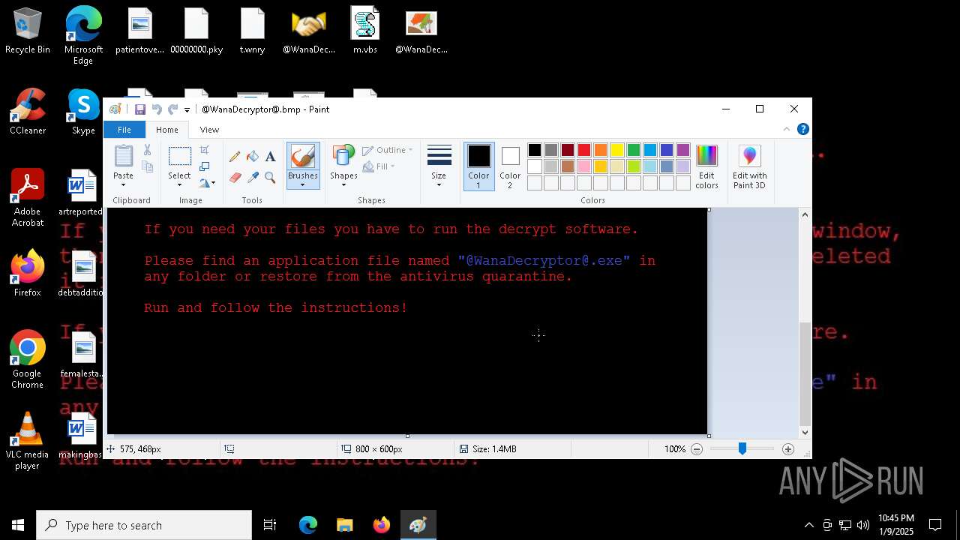This screenshot has width=960, height=540.
Task: Pick the green color swatch
Action: (x=634, y=150)
